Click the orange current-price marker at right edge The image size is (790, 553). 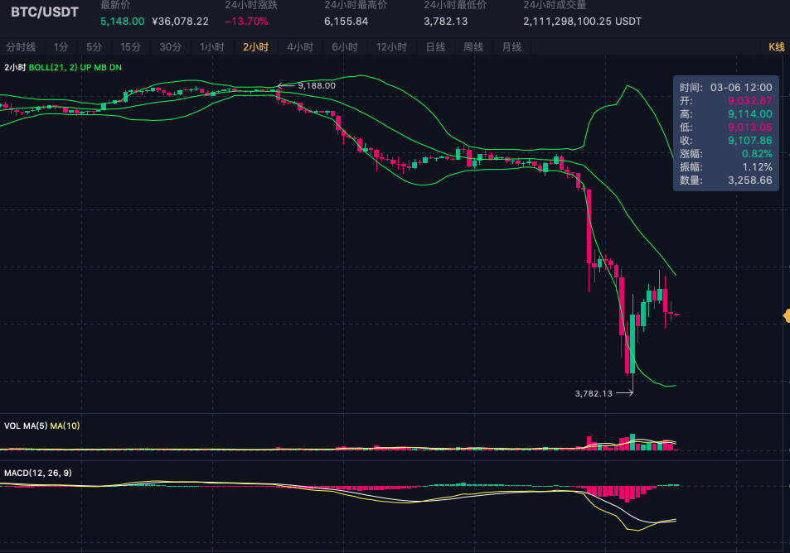coord(787,316)
